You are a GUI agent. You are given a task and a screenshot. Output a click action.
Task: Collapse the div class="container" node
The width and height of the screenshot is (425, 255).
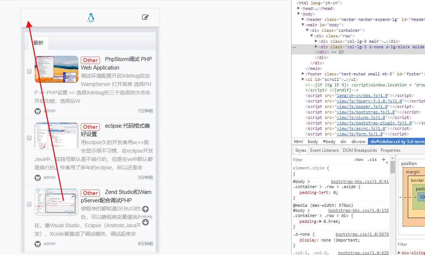coord(307,30)
